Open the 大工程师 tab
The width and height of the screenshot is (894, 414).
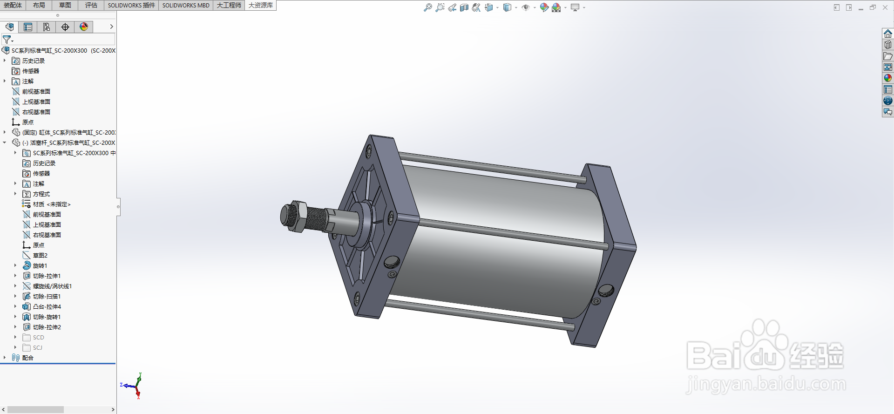(229, 5)
